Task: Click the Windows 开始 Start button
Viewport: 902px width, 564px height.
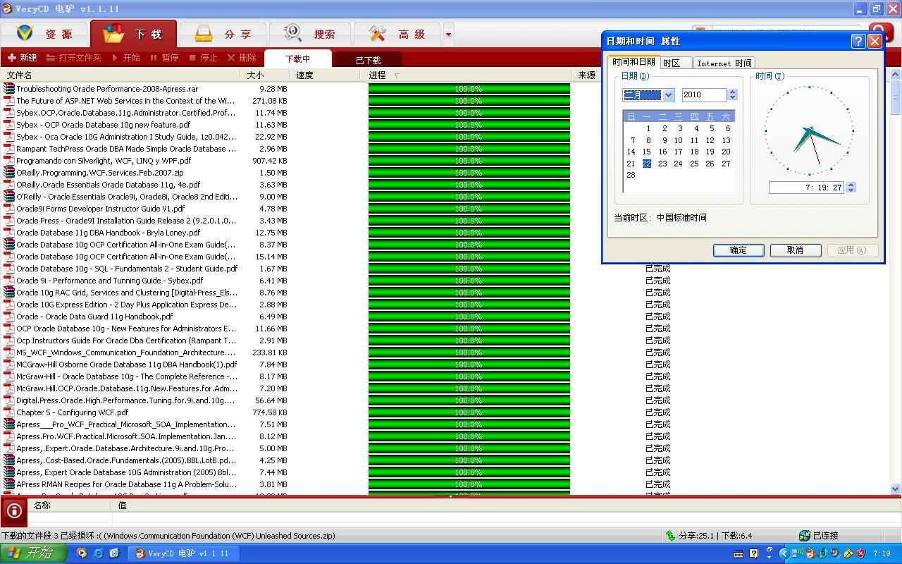Action: (x=33, y=553)
